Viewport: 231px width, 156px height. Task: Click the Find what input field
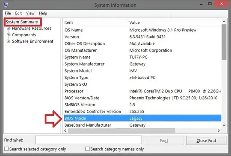click(x=89, y=140)
